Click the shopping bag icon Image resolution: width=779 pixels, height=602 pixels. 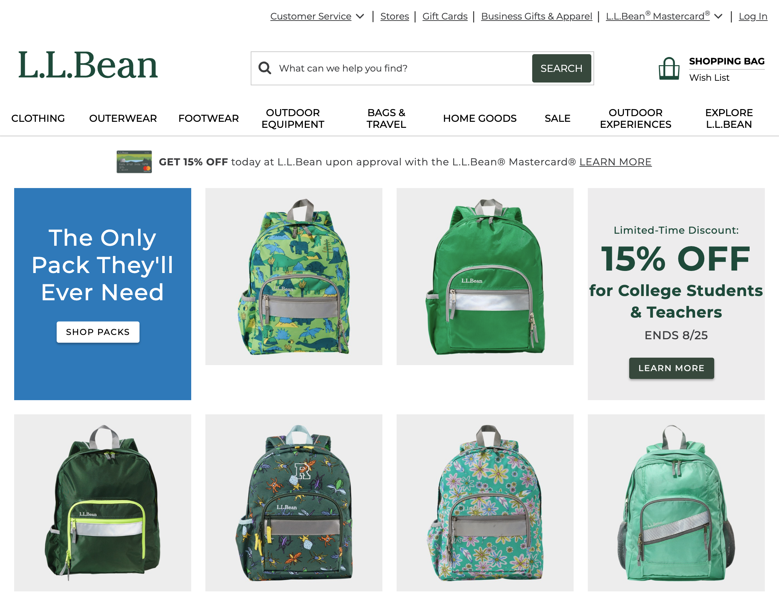tap(669, 68)
